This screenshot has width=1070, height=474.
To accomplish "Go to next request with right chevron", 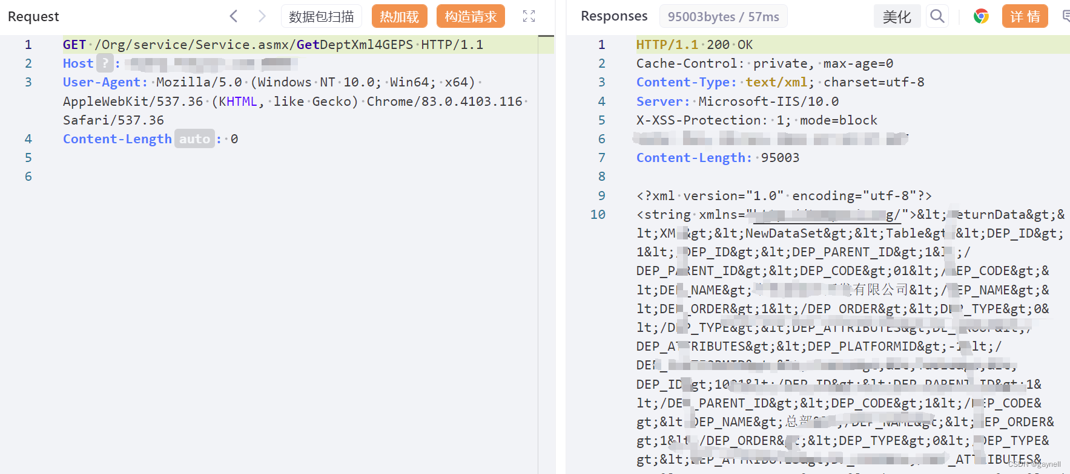I will (x=262, y=16).
